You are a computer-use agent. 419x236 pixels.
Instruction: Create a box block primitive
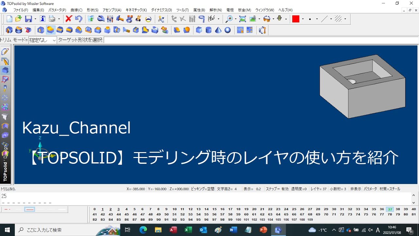(x=199, y=30)
